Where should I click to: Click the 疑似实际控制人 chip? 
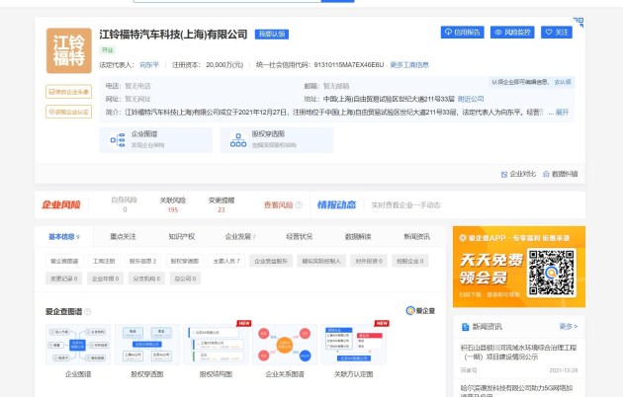coord(321,261)
